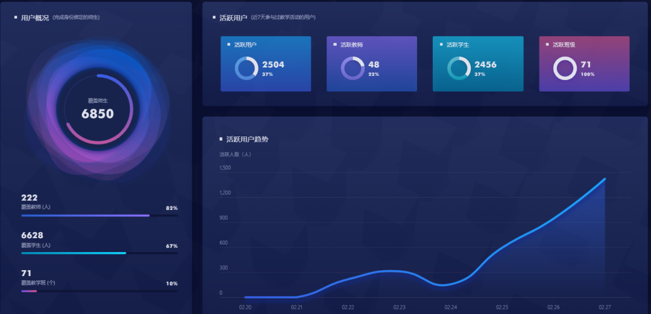This screenshot has width=651, height=314.
Task: Click the 222 覆盖教师 count
Action: [30, 197]
